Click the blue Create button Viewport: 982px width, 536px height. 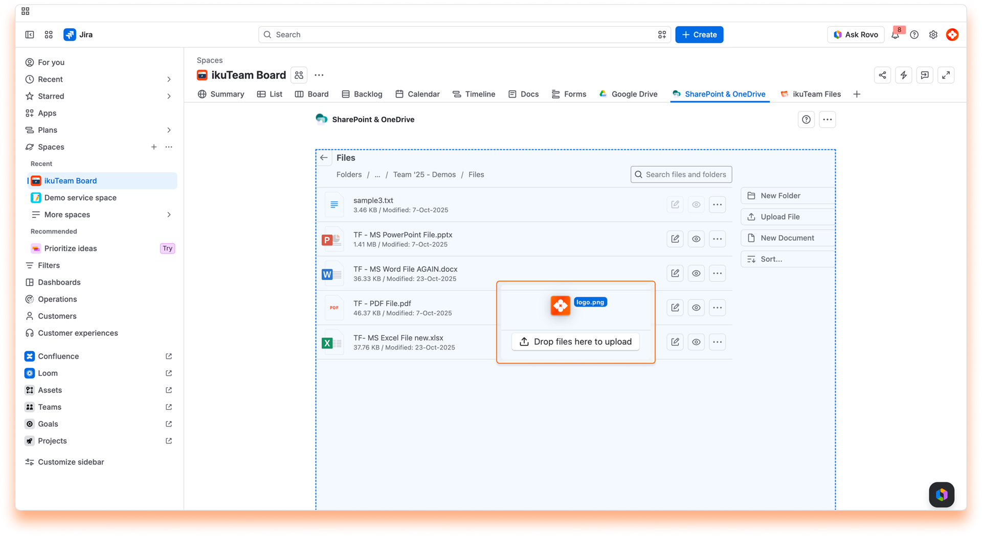coord(699,35)
